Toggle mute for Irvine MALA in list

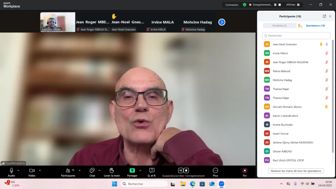326,53
